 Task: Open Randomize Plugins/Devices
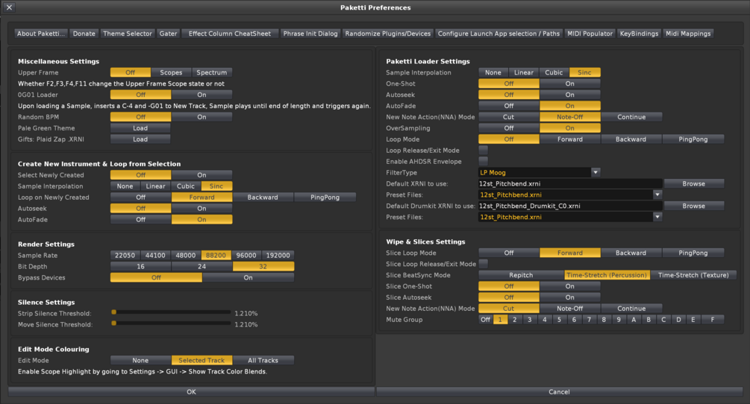[x=388, y=34]
